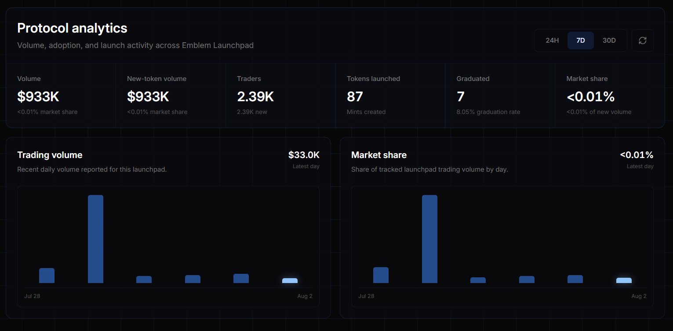Select the highlighted Aug 2 bar in Trading volume

[290, 281]
